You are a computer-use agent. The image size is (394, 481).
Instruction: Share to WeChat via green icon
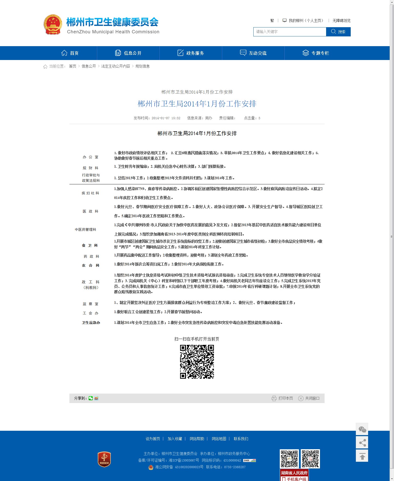(x=91, y=398)
